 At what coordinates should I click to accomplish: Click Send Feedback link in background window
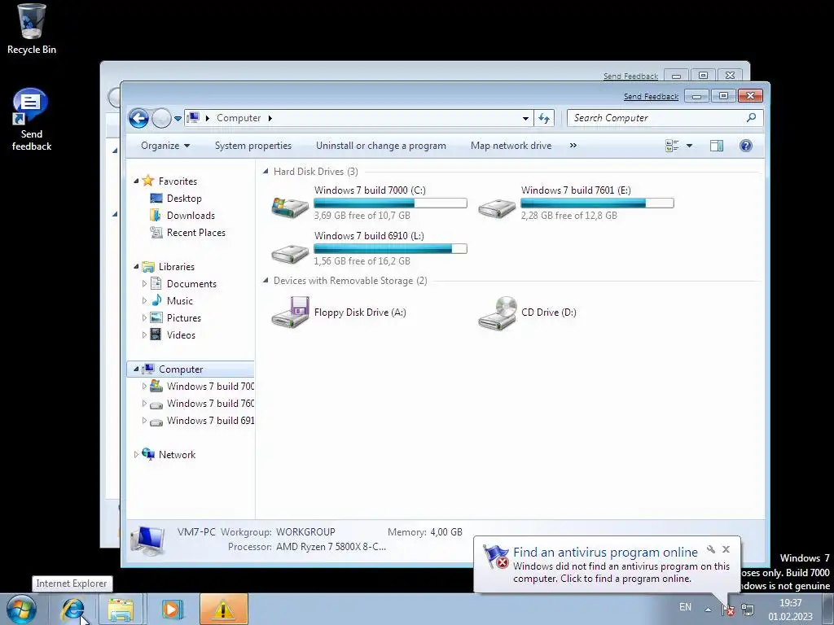[630, 76]
